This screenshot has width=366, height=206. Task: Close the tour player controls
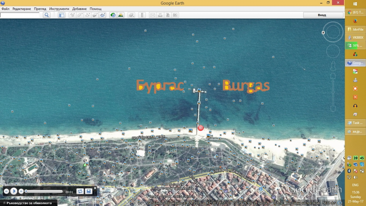(95, 188)
